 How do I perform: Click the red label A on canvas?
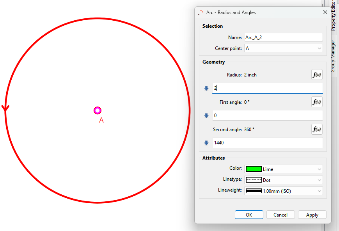[101, 120]
